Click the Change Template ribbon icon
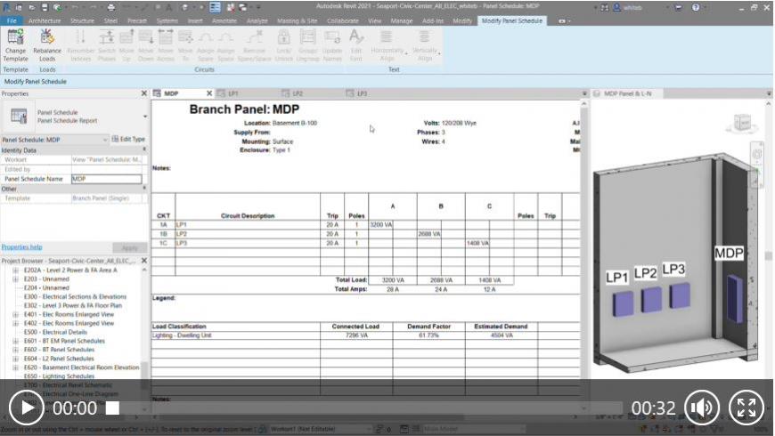Viewport: 775px width, 436px height. click(x=15, y=37)
